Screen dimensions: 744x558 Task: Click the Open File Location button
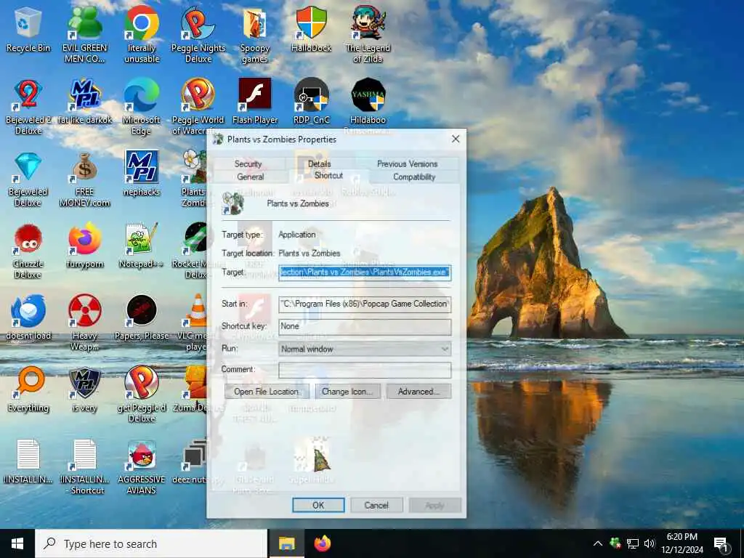[x=266, y=392]
